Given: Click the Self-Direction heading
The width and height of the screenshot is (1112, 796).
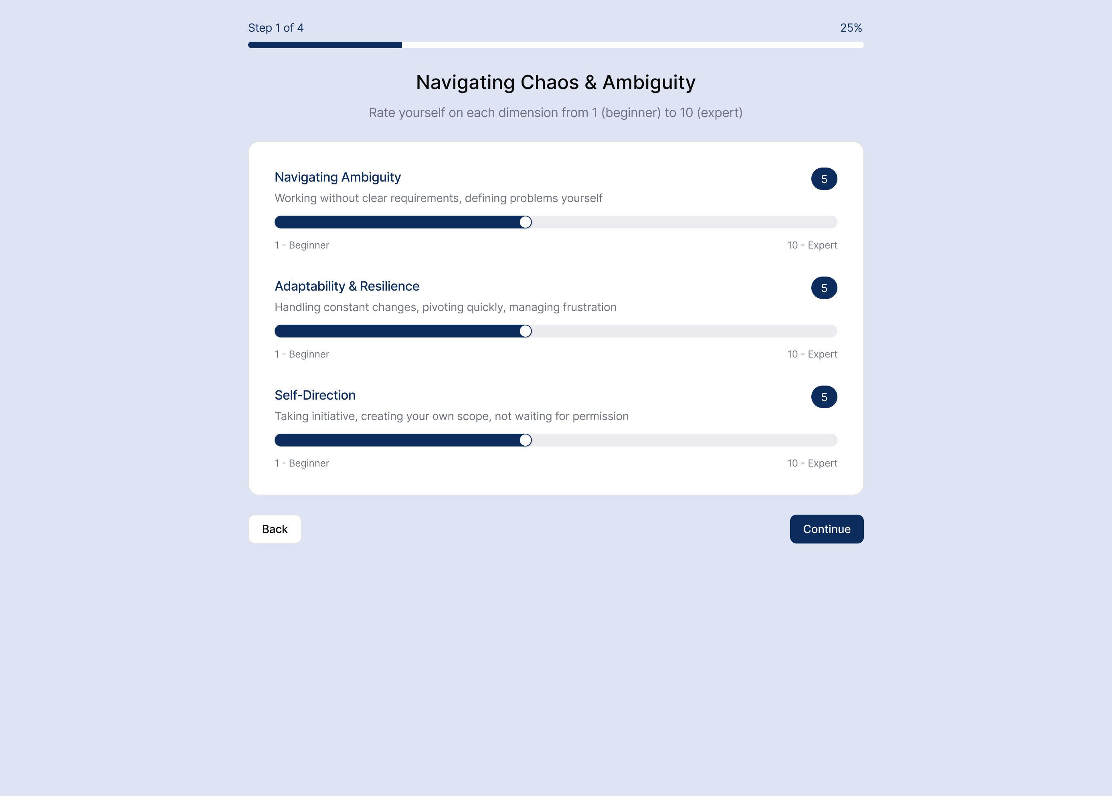Looking at the screenshot, I should click(315, 395).
